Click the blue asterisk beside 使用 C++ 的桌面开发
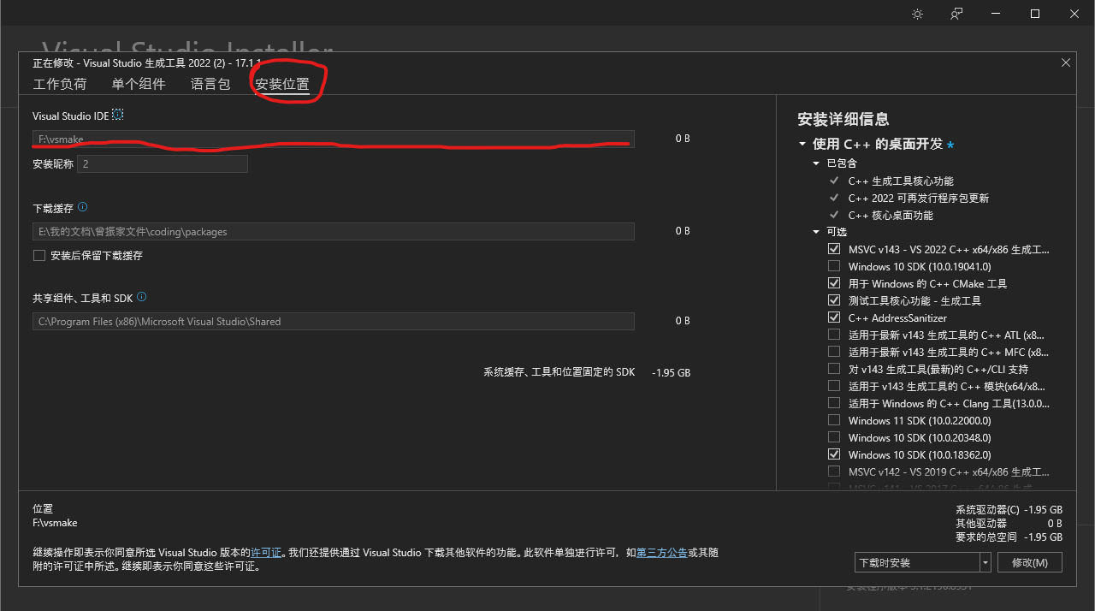The height and width of the screenshot is (611, 1095). pyautogui.click(x=950, y=145)
